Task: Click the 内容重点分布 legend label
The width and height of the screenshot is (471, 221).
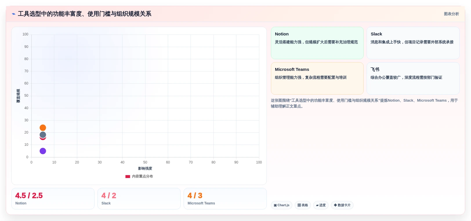Action: (142, 177)
